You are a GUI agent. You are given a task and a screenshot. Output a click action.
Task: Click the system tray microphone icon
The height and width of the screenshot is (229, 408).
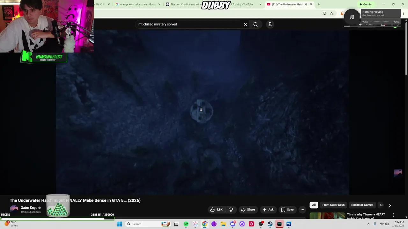coord(375,224)
